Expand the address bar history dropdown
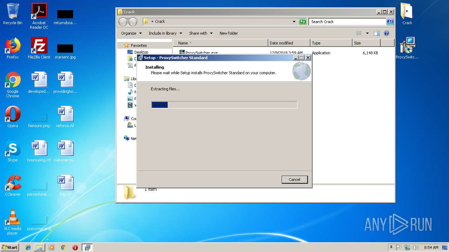 (x=294, y=22)
